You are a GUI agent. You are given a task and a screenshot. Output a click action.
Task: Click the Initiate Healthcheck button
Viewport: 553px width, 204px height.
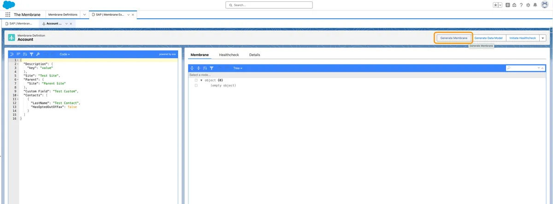523,38
